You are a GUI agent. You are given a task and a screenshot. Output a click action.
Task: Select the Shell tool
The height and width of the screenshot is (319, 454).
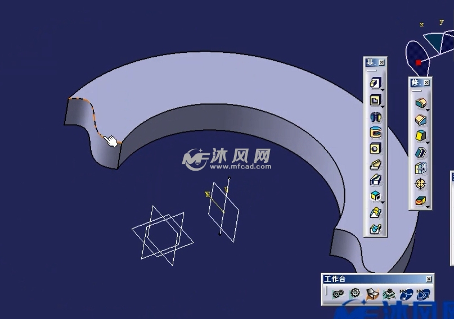point(420,152)
